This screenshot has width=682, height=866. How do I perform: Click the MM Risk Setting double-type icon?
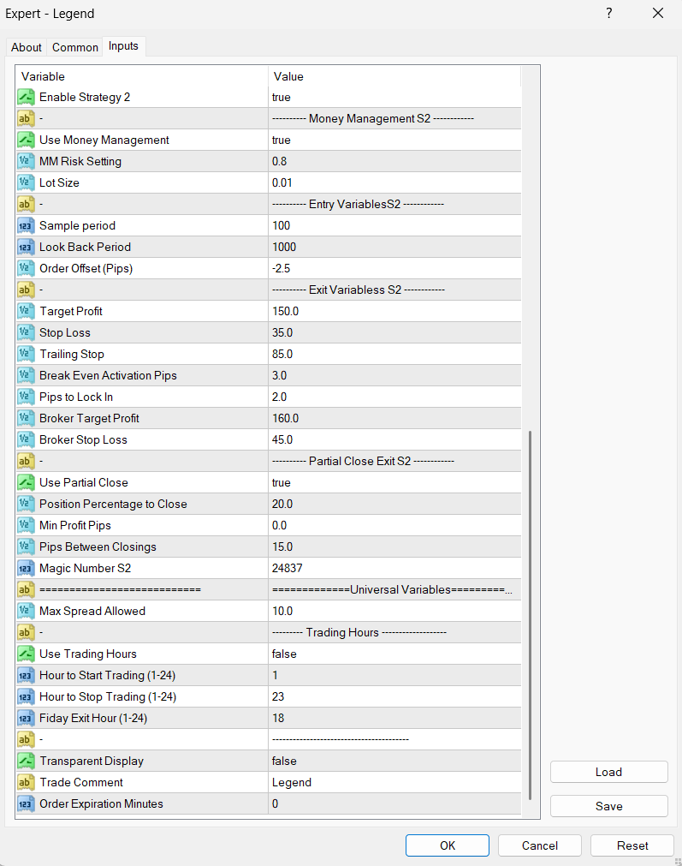point(26,161)
